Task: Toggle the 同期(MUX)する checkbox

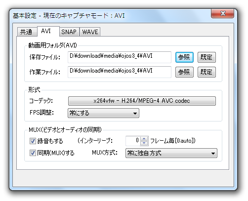Action: coord(33,153)
